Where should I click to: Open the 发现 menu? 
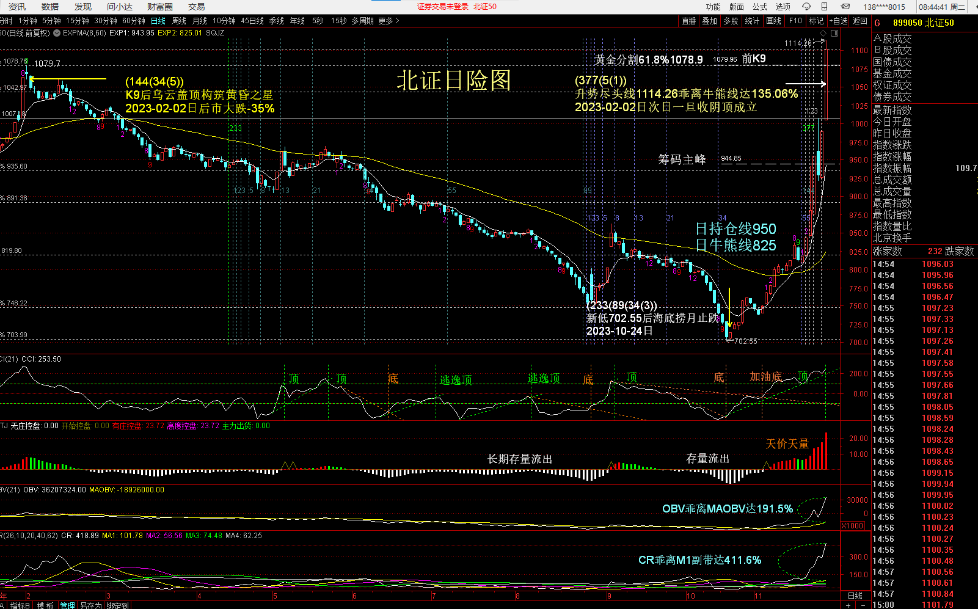tap(83, 7)
